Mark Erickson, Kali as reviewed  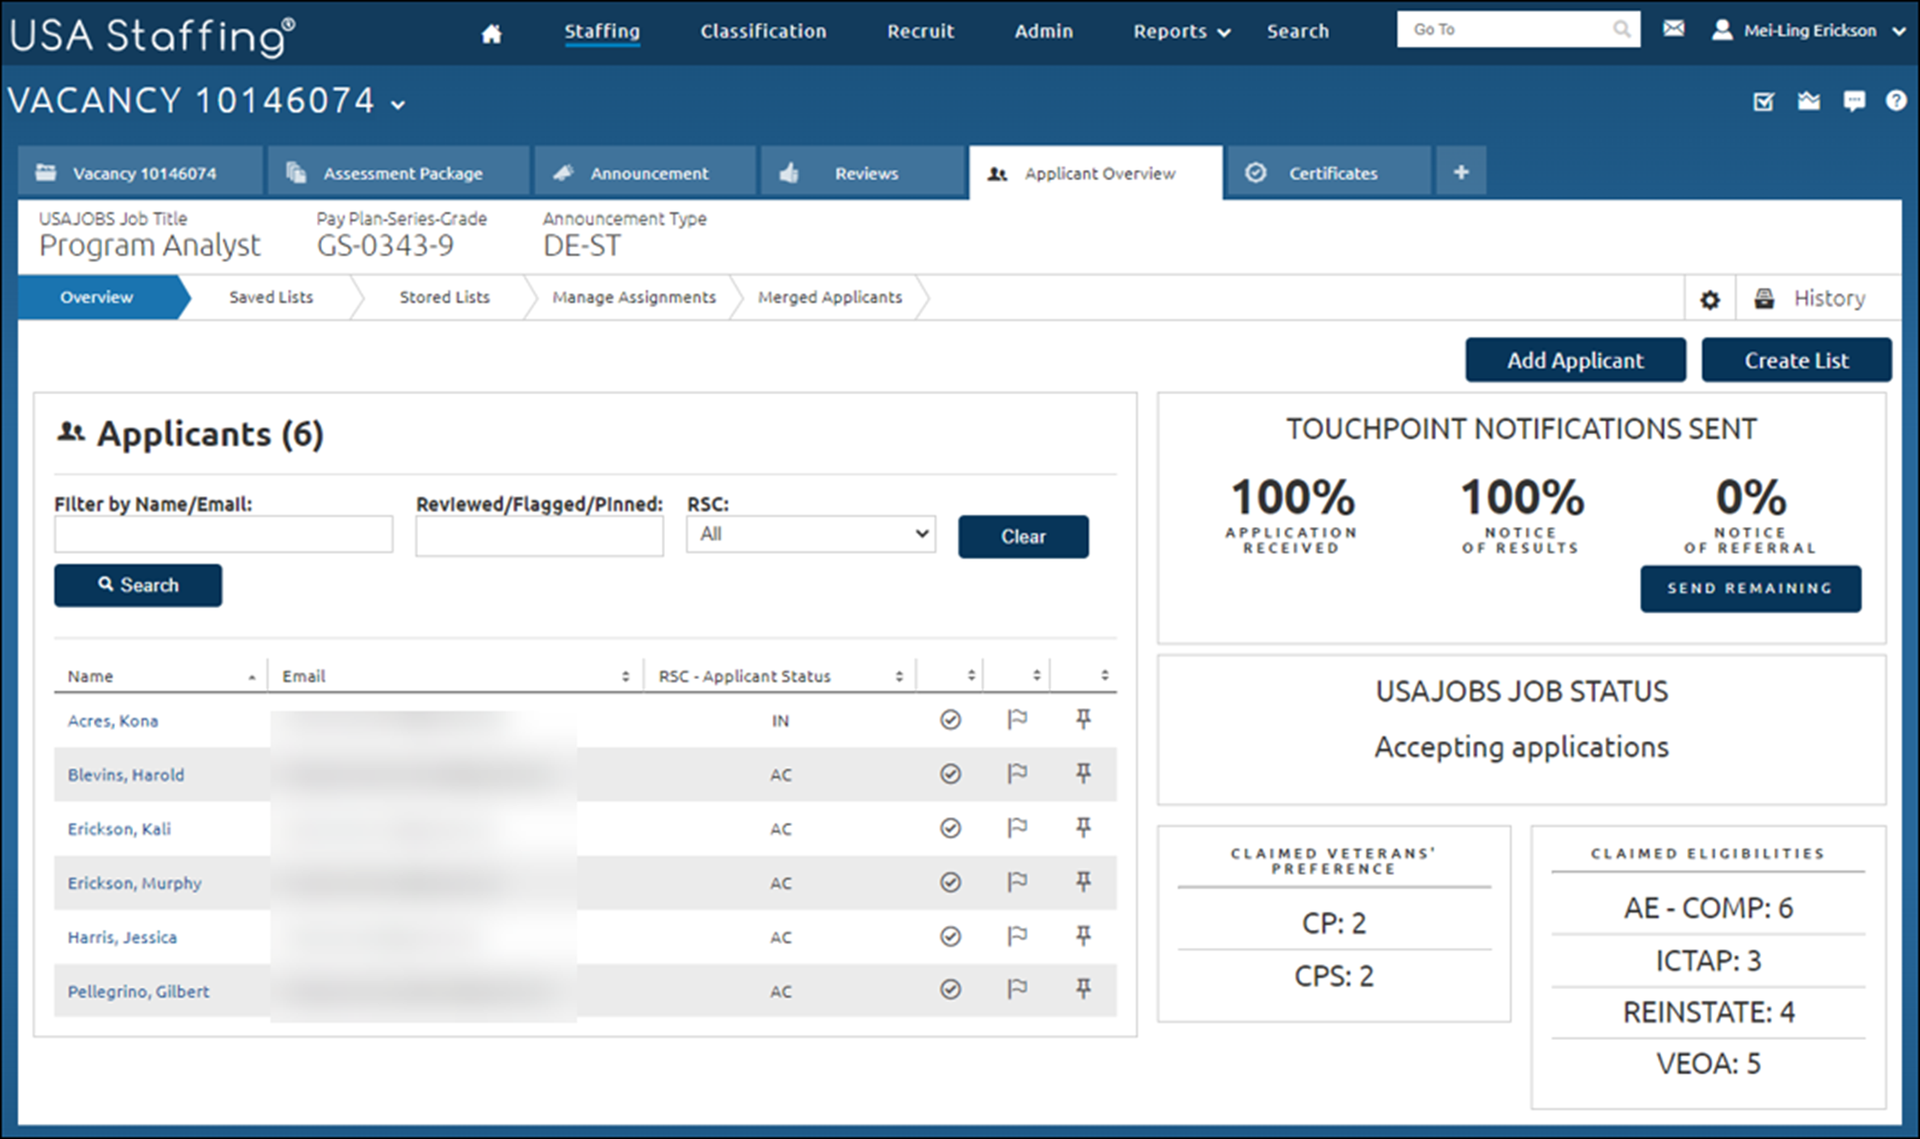950,828
